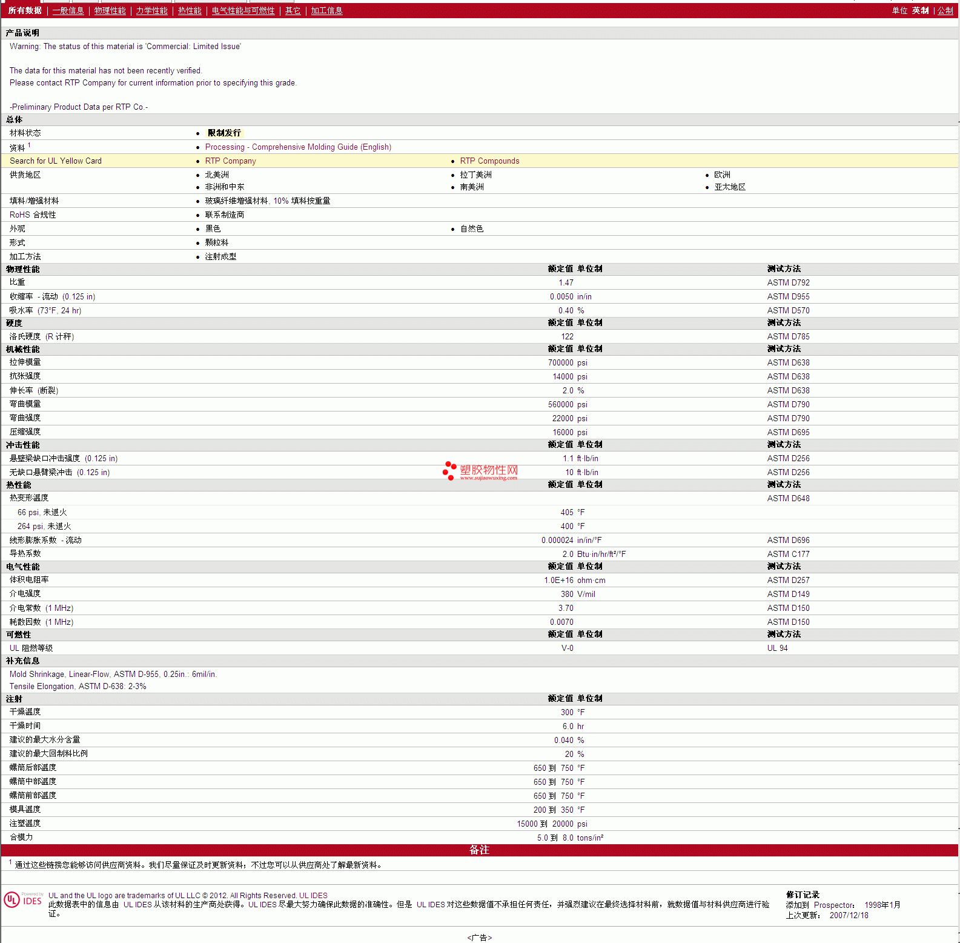
Task: Click the 3.70 dielectric constant value
Action: pos(566,608)
